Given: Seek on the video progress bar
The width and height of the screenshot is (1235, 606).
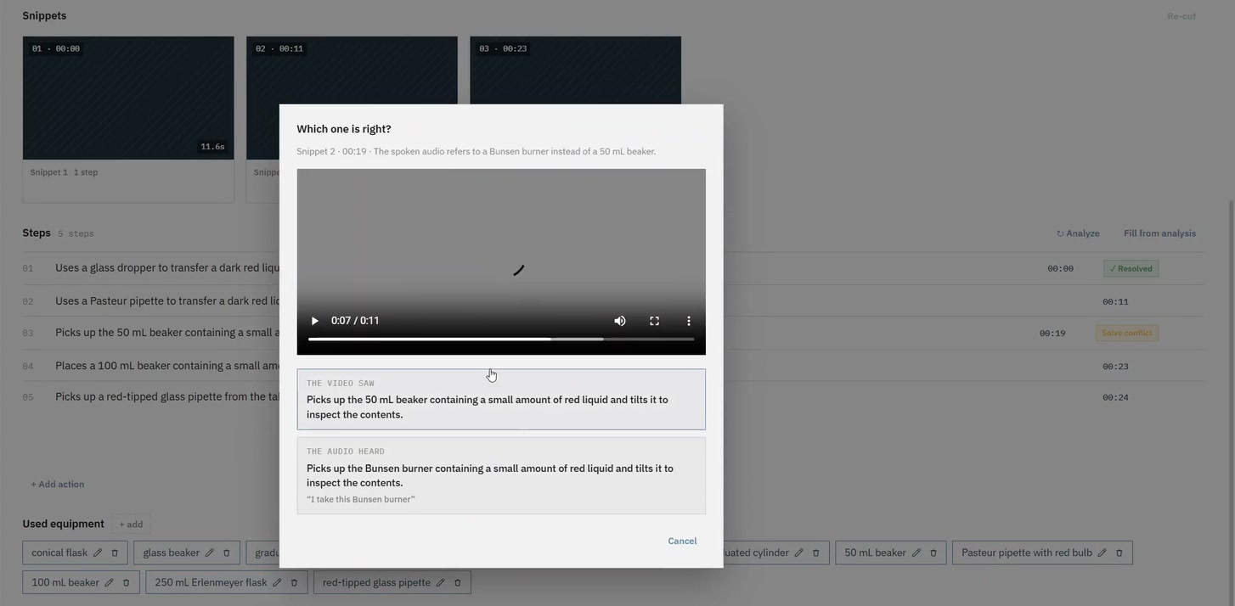Looking at the screenshot, I should click(x=501, y=339).
